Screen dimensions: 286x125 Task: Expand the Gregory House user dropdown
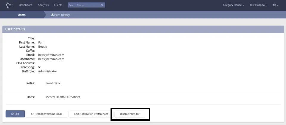point(234,5)
